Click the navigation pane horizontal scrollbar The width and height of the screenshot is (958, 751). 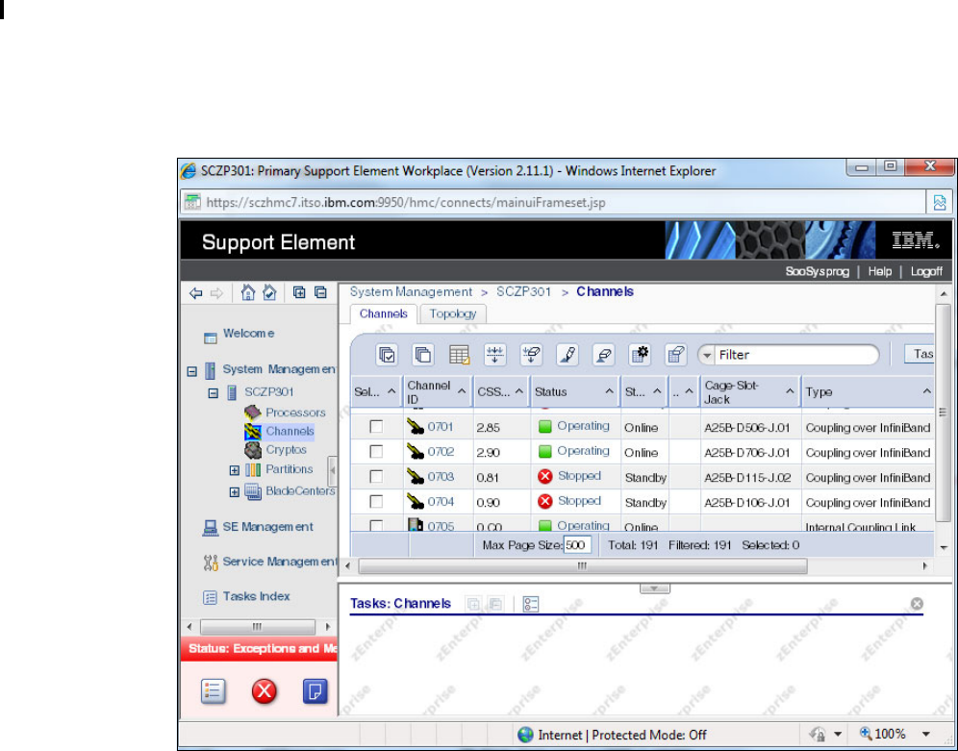[x=258, y=626]
